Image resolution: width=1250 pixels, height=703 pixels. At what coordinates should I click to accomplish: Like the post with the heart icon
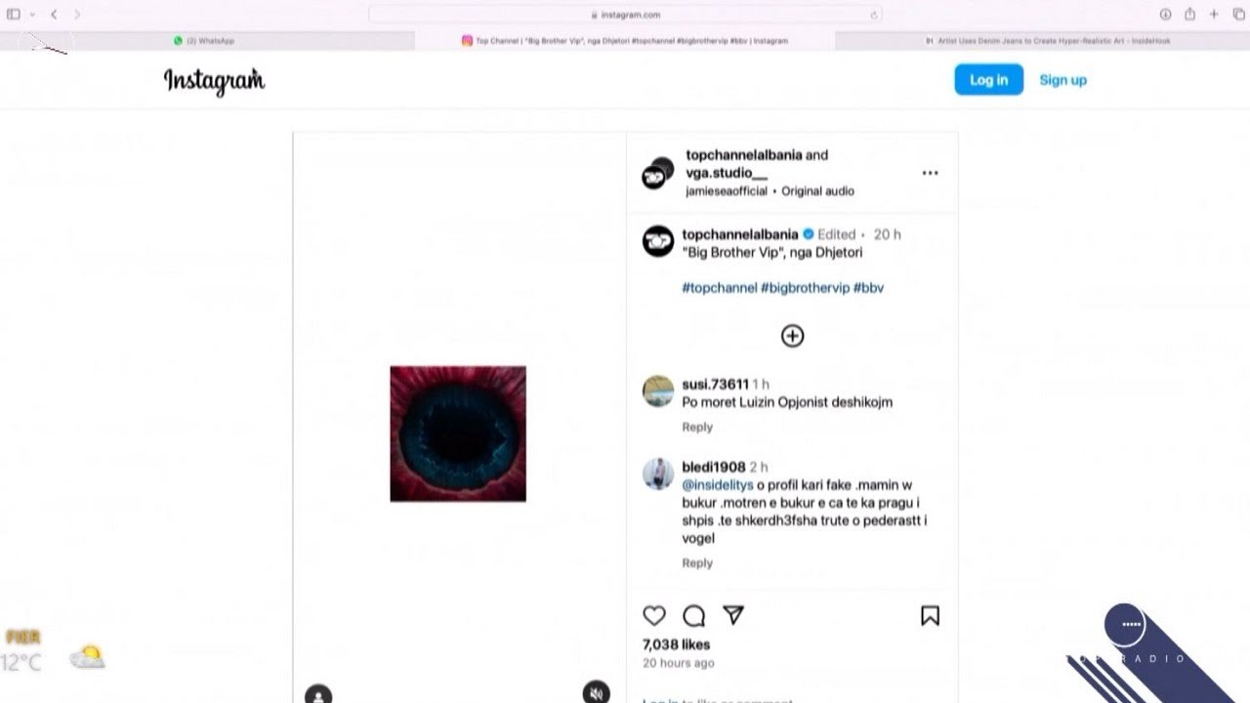[x=654, y=615]
